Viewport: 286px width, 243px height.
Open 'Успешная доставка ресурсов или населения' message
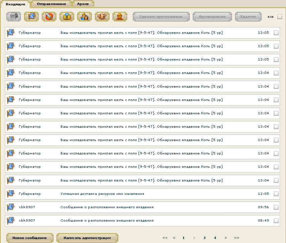click(102, 194)
